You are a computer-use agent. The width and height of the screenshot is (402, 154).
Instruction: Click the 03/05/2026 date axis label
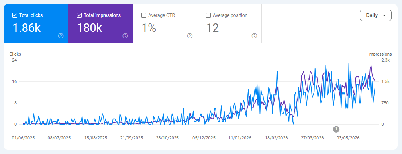[x=348, y=138]
